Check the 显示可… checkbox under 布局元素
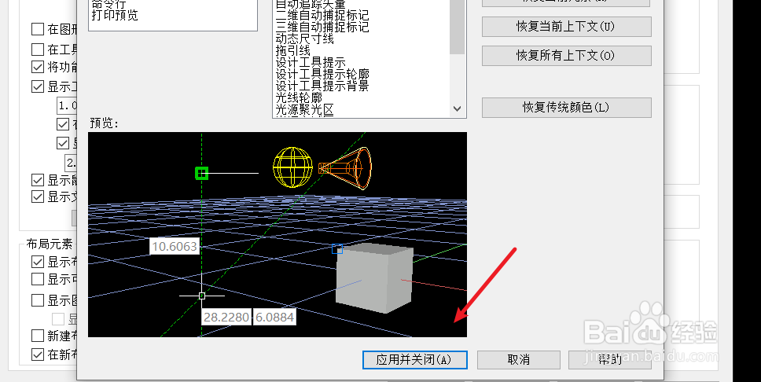This screenshot has width=761, height=382. pos(38,279)
